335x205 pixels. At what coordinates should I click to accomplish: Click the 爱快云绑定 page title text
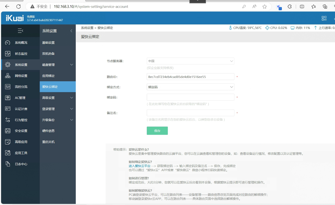coord(90,37)
